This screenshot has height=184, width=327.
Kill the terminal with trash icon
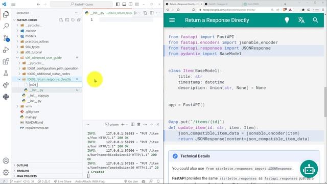tap(138, 124)
